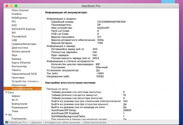183x125 pixels.
Task: Open Запись дисков entry
Action: tap(21, 52)
